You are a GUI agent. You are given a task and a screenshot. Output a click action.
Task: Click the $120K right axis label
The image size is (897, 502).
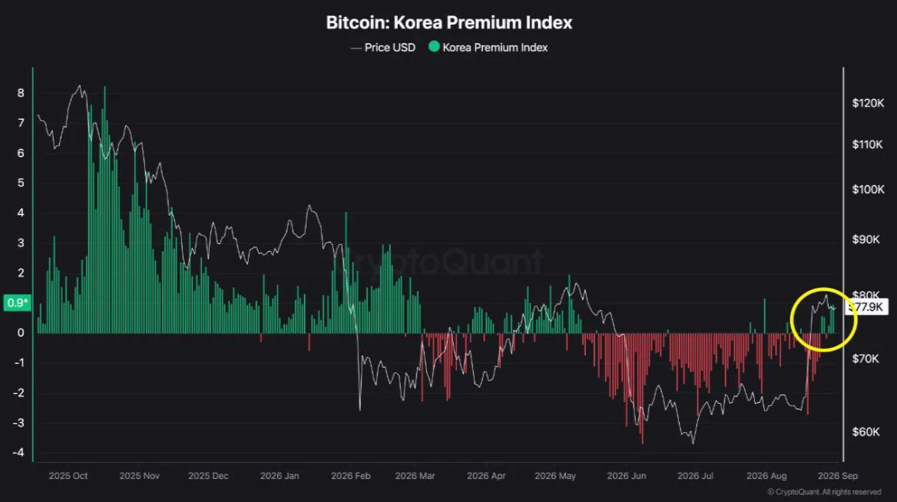tap(868, 103)
